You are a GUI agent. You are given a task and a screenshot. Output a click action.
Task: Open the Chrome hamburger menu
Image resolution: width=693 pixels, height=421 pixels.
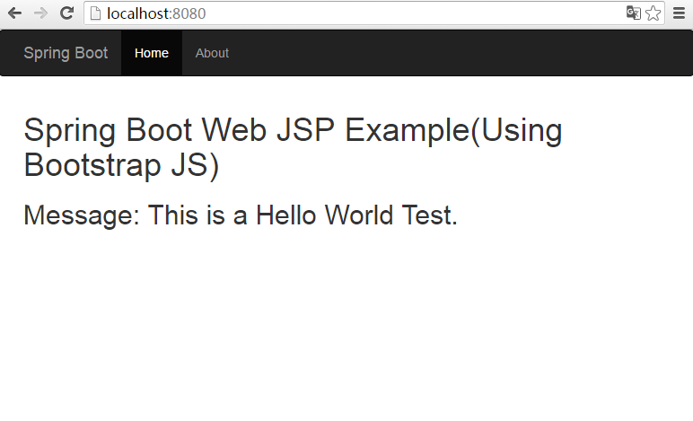click(679, 13)
